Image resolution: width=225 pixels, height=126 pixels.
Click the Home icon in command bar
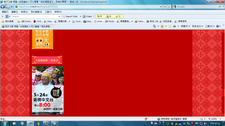[154, 26]
